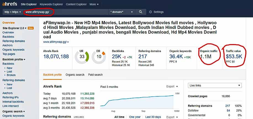Expand the More menu
The height and width of the screenshot is (119, 253).
(x=94, y=4)
